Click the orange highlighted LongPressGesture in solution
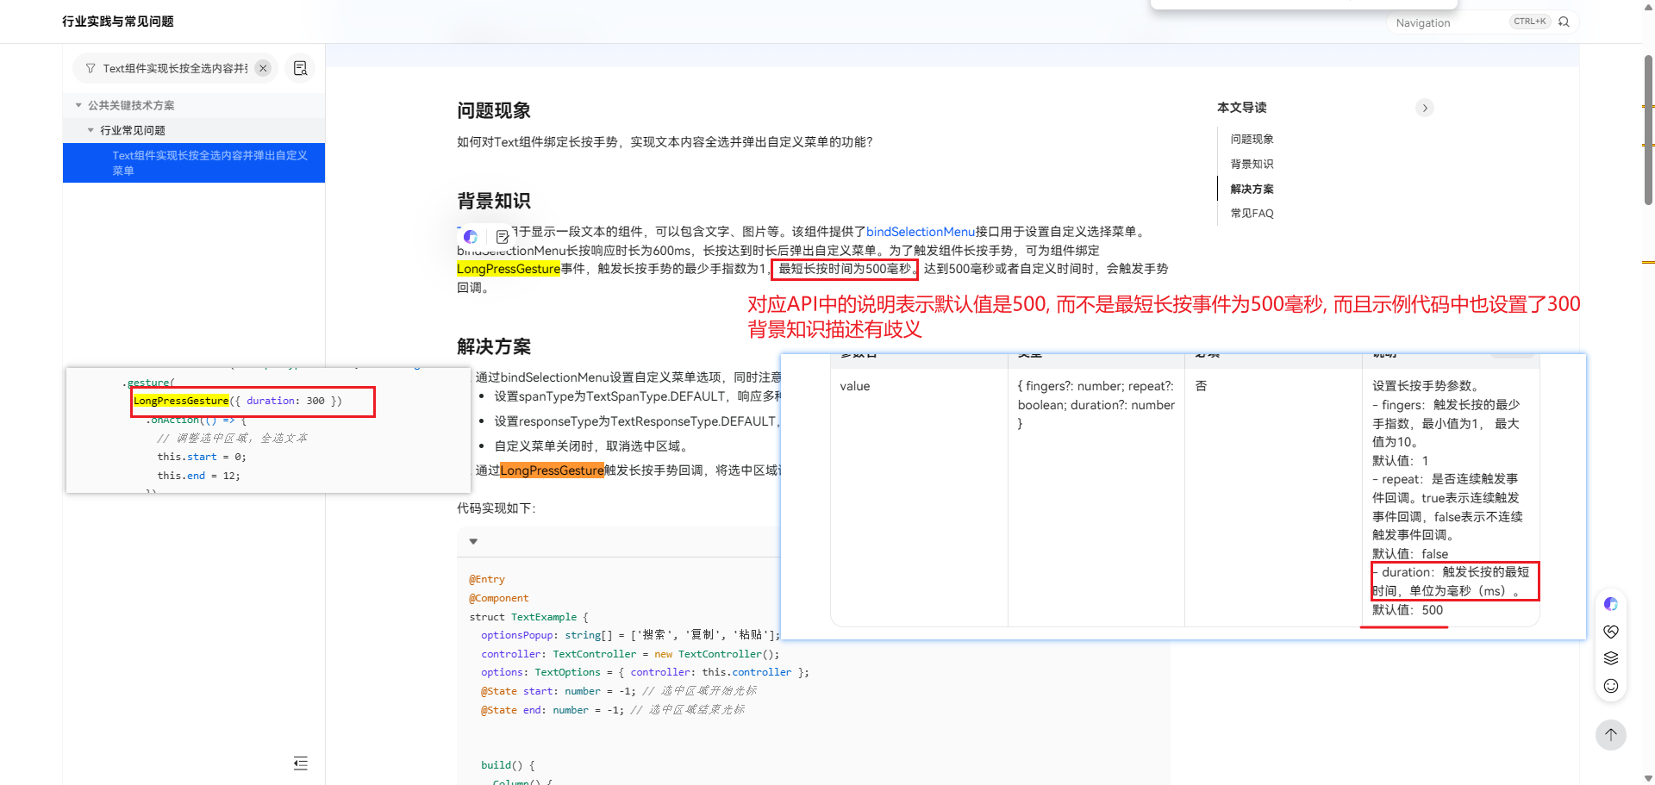The image size is (1655, 785). 552,470
